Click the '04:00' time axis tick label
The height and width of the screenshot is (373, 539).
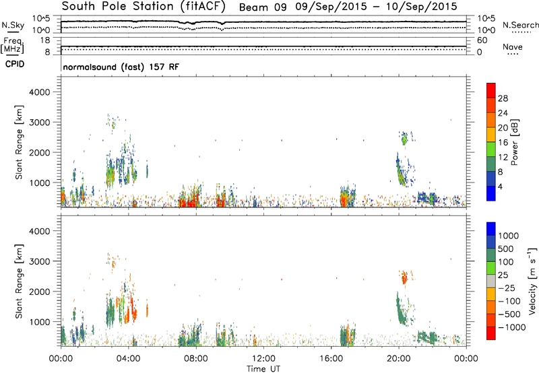(128, 359)
